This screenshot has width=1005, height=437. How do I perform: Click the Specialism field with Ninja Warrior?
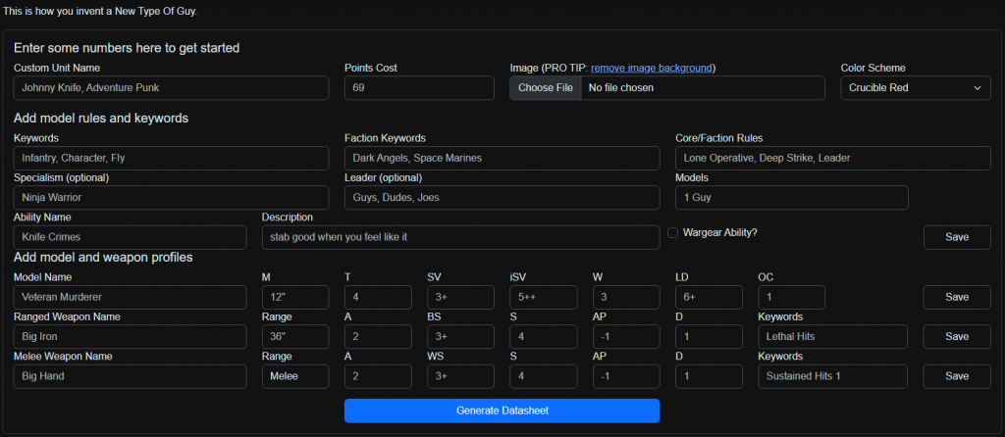[171, 197]
